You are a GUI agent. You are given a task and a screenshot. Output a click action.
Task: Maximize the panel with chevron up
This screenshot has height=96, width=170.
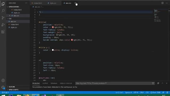point(162,83)
